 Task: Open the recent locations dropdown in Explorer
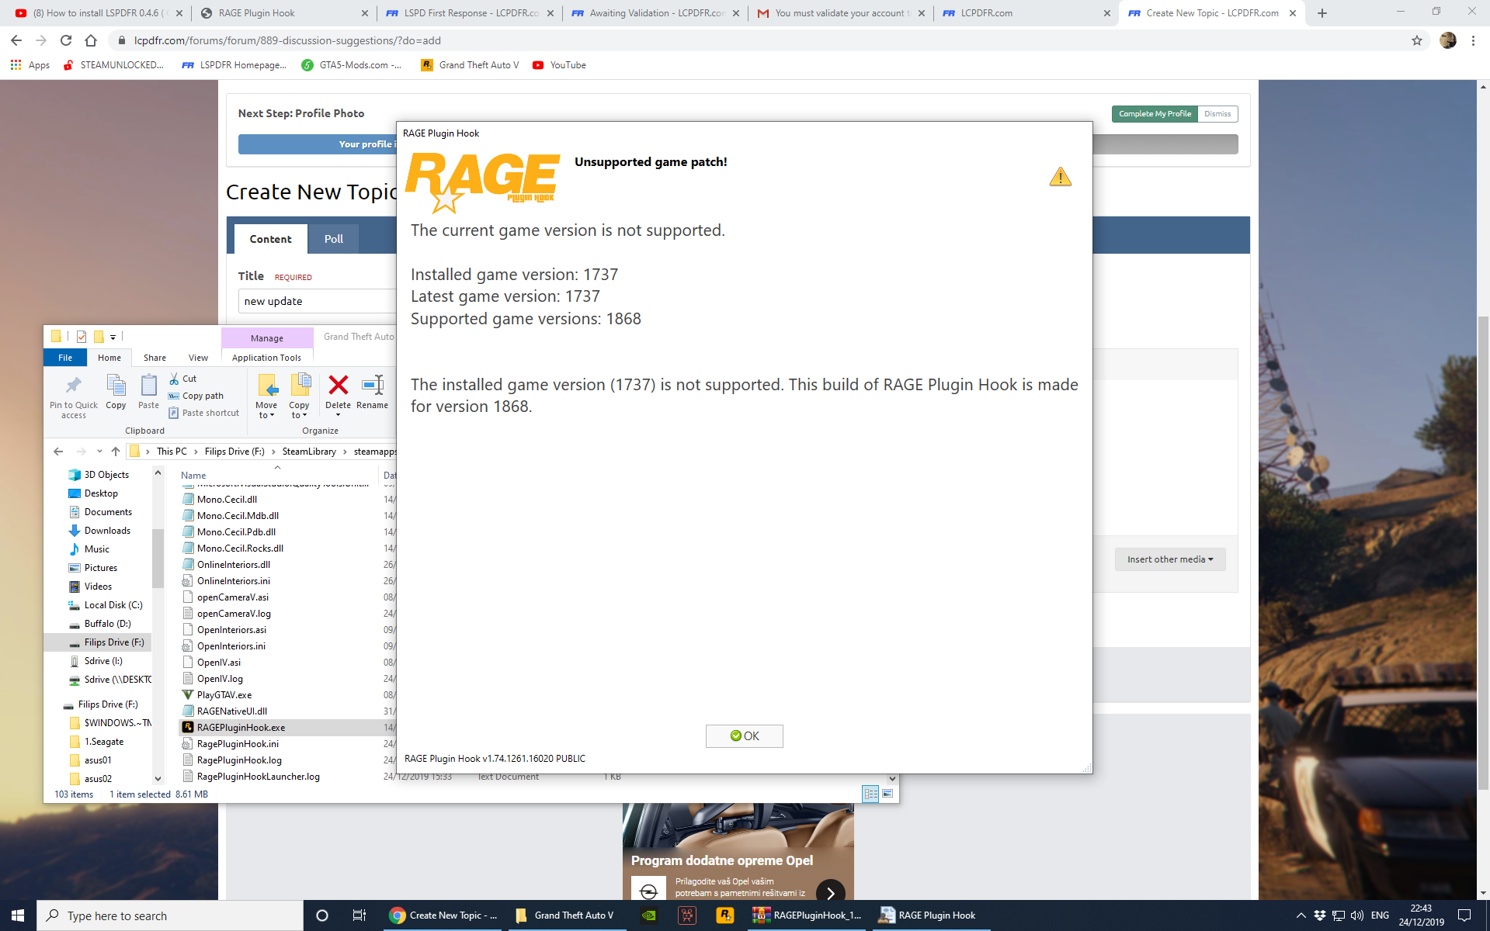tap(99, 452)
